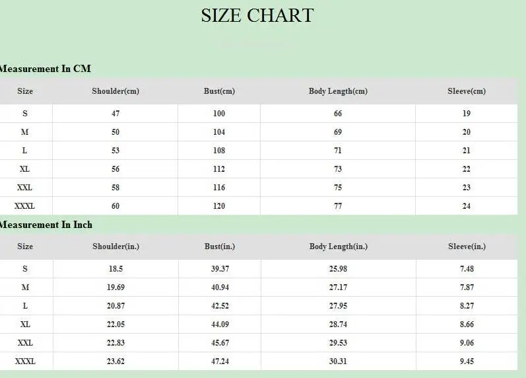Click the bust value 44.09 for XL
The width and height of the screenshot is (526, 378).
[220, 324]
